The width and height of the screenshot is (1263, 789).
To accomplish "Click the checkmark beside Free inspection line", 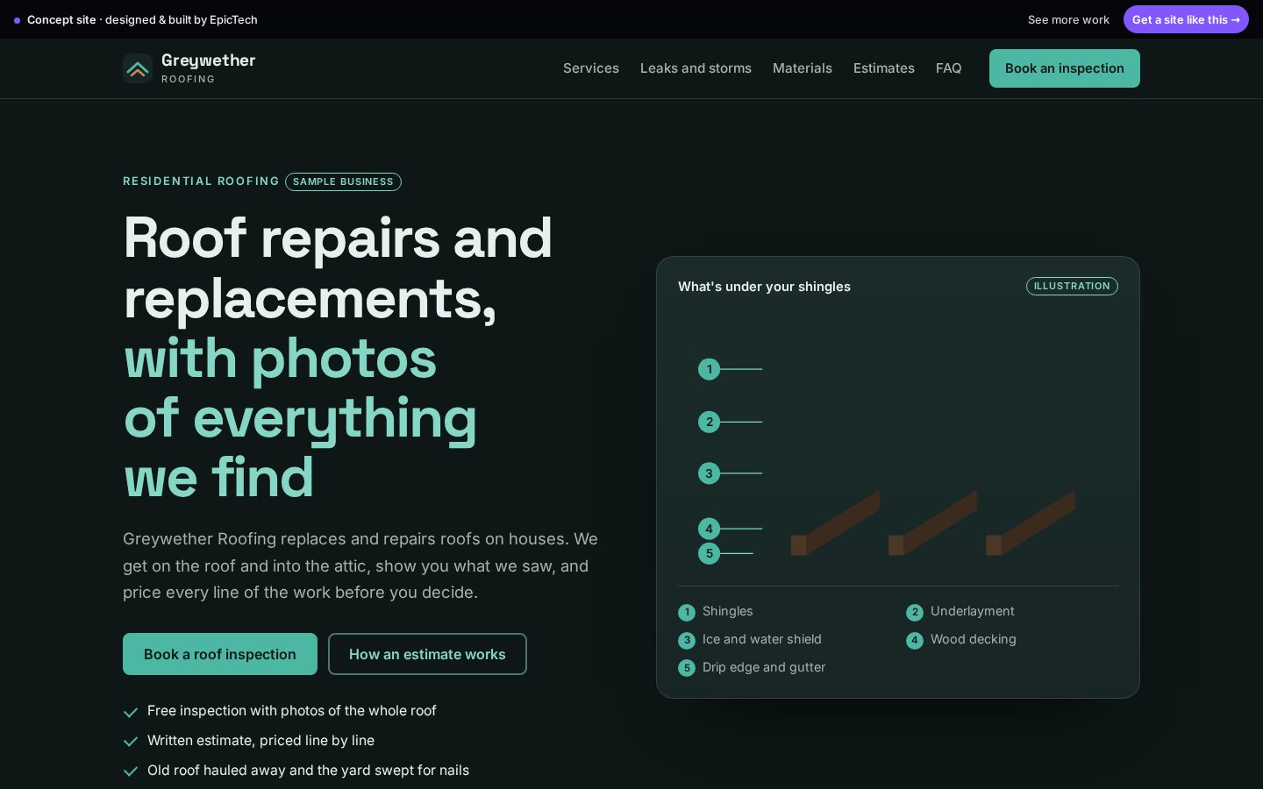I will [x=131, y=712].
